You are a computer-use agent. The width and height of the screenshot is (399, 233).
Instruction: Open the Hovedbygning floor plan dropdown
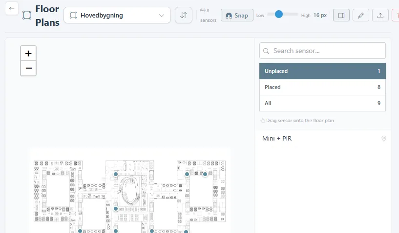coord(117,15)
